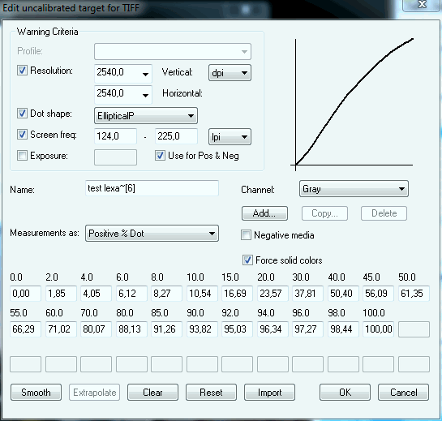442x421 pixels.
Task: Toggle the Screen freq checkbox
Action: 22,134
